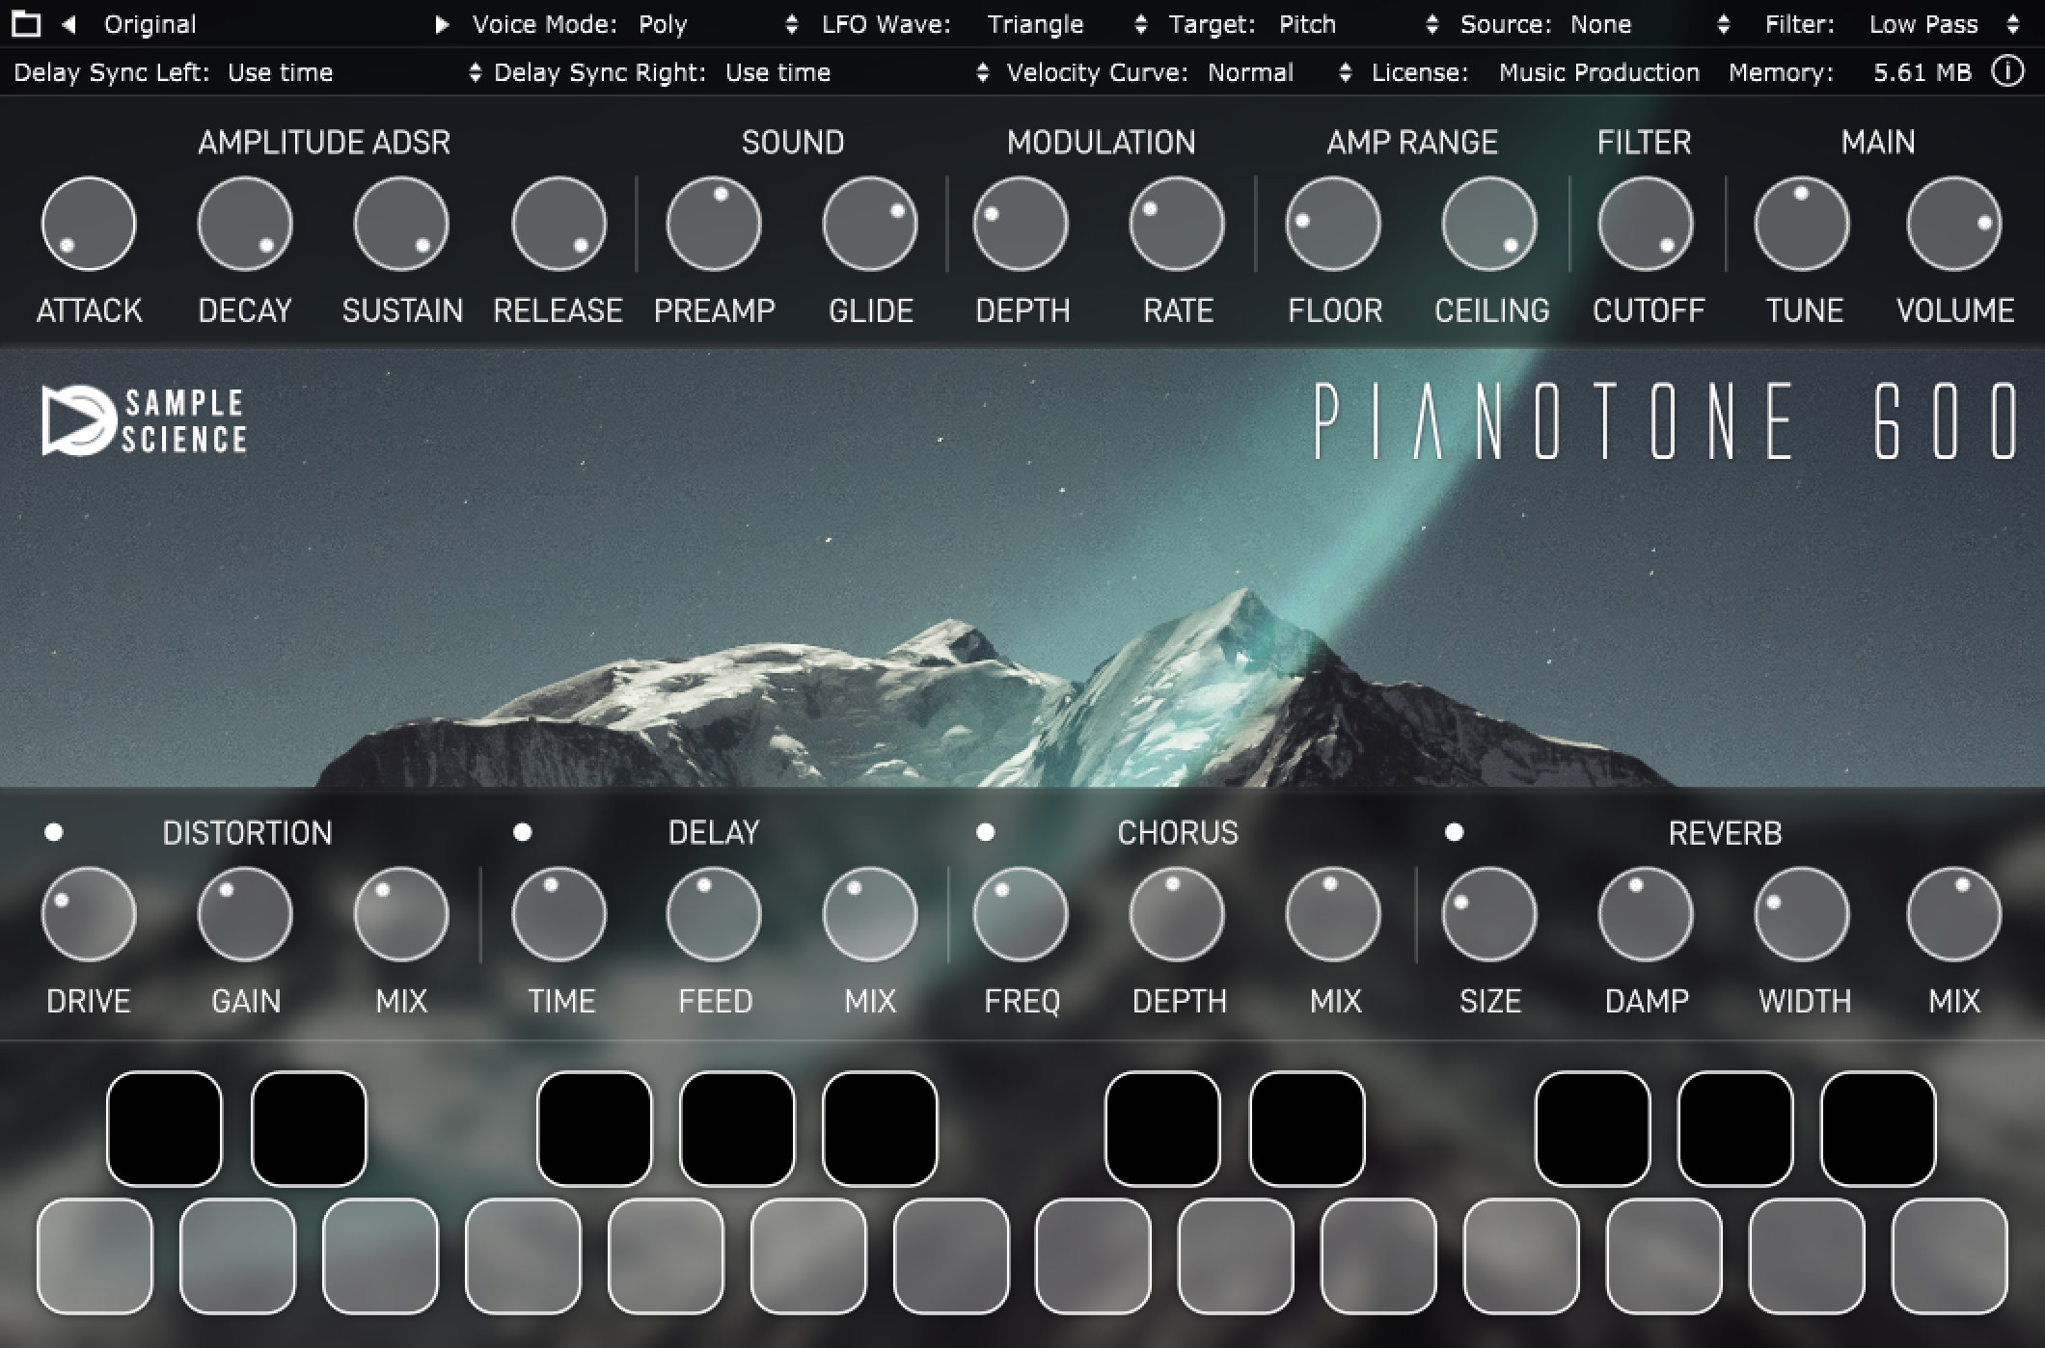Enable the Reverb effect toggle
This screenshot has width=2045, height=1348.
coord(1453,830)
